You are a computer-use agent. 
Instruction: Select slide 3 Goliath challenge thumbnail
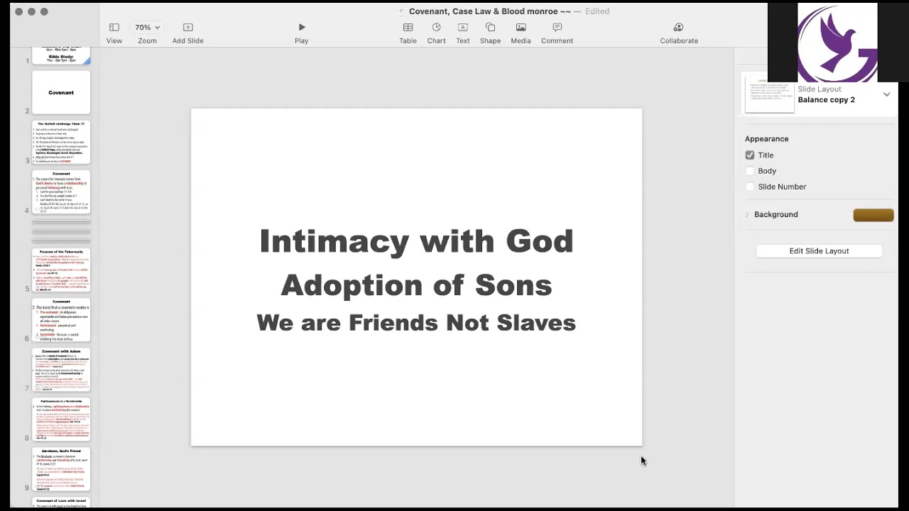(61, 142)
